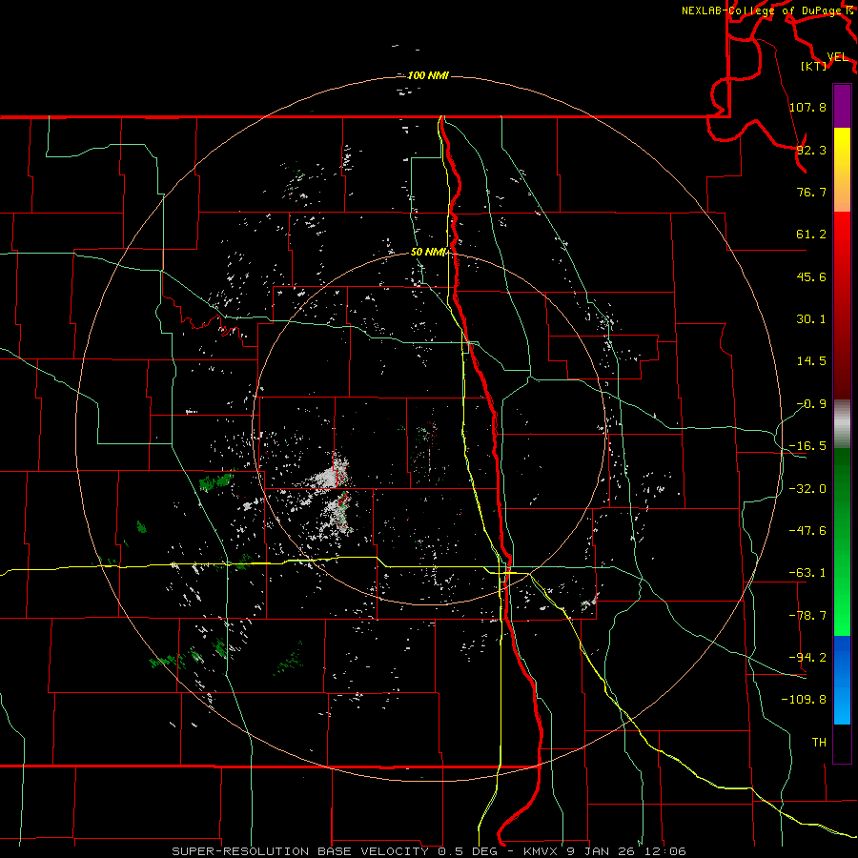858x858 pixels.
Task: Click the purple top segment of color bar
Action: [842, 106]
